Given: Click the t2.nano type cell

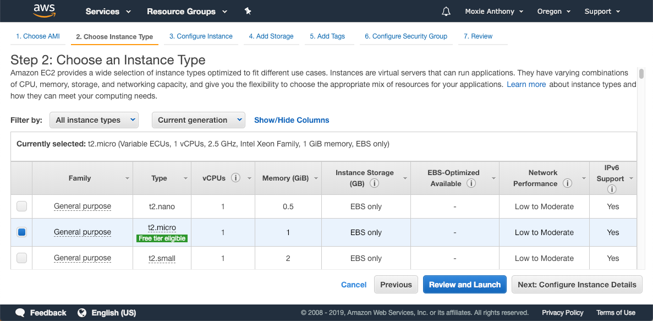Looking at the screenshot, I should point(162,206).
